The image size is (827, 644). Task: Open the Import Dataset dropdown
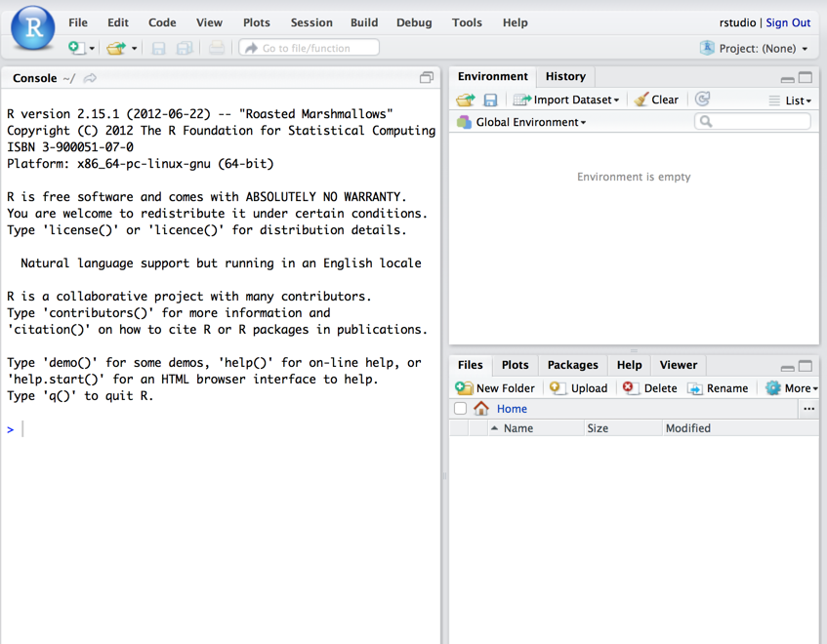[x=566, y=99]
